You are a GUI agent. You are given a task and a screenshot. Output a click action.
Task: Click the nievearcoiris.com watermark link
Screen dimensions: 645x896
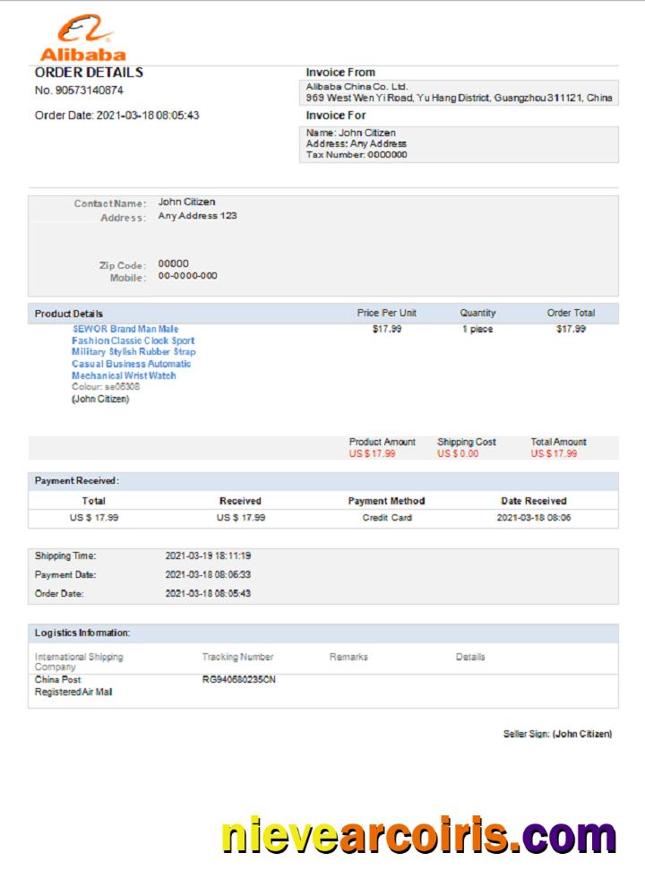coord(418,836)
